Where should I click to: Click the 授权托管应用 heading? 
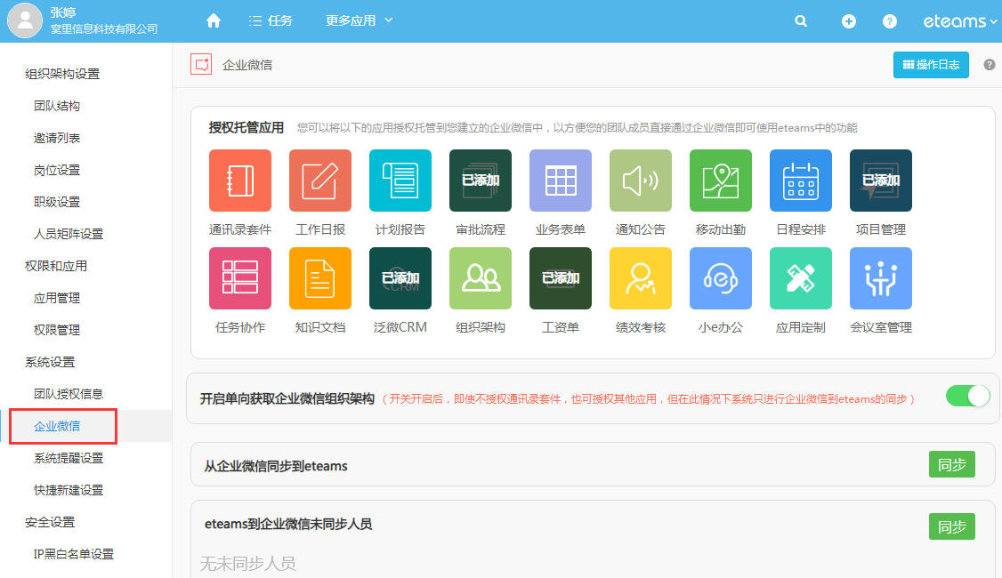(246, 127)
